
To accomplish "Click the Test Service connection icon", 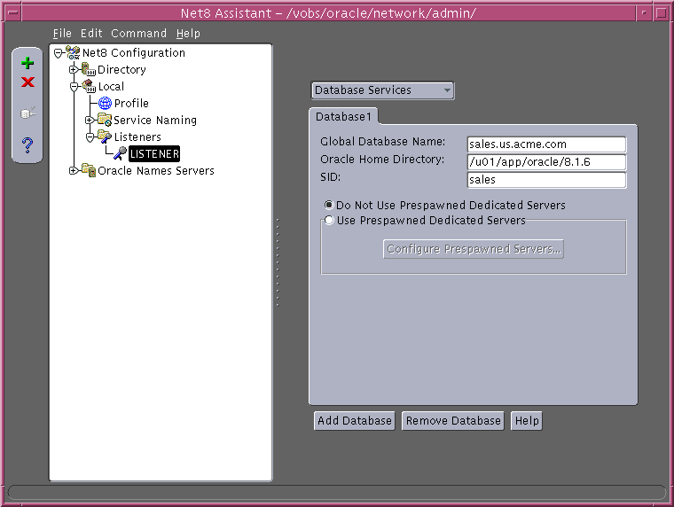I will 27,113.
